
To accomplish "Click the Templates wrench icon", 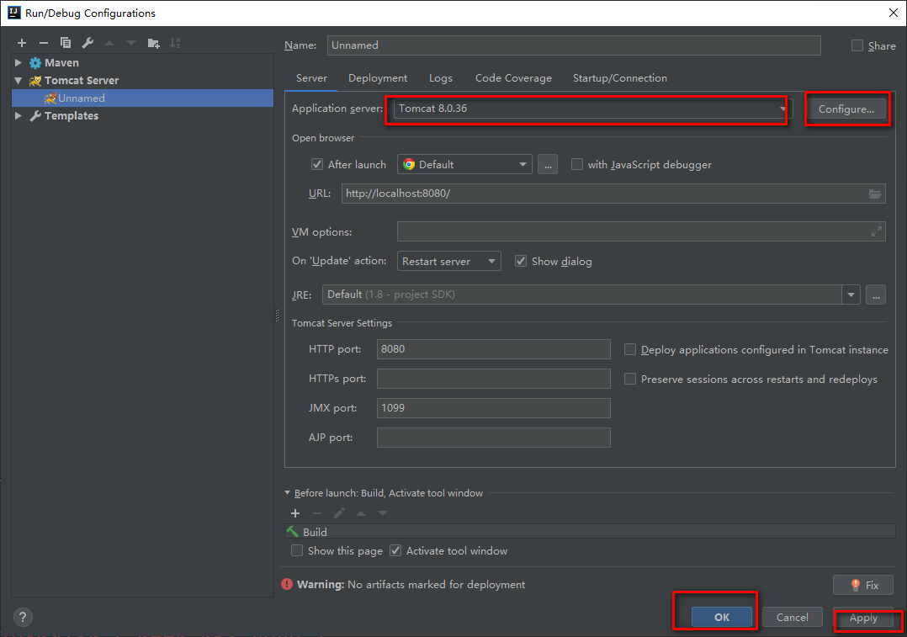I will point(35,116).
